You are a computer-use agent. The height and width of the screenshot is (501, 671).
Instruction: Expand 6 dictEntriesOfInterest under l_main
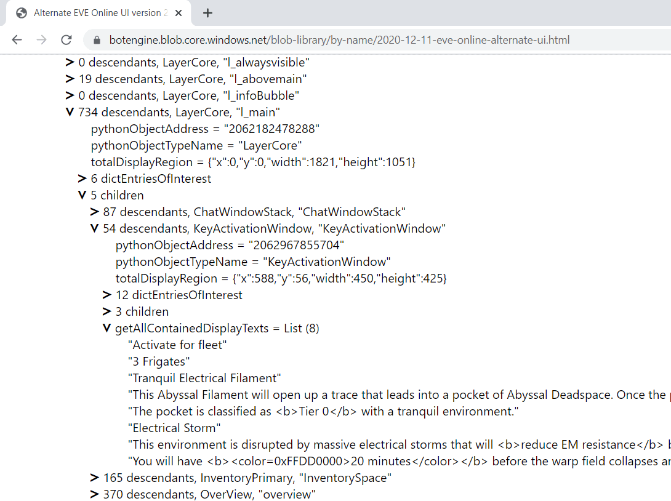[x=82, y=179]
